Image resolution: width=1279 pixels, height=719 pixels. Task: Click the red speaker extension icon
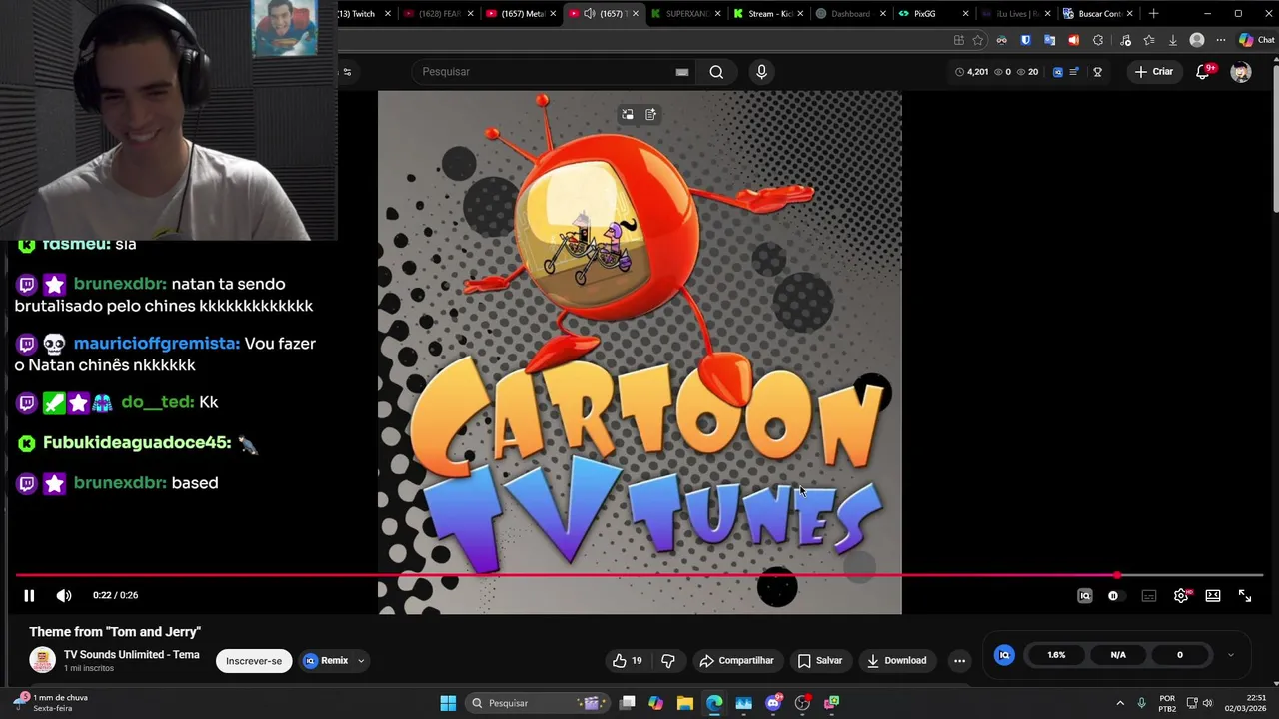tap(1073, 41)
